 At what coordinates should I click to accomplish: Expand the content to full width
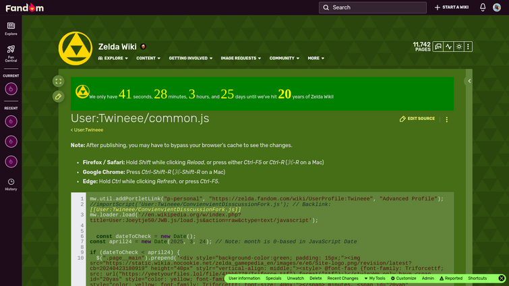coord(59,81)
